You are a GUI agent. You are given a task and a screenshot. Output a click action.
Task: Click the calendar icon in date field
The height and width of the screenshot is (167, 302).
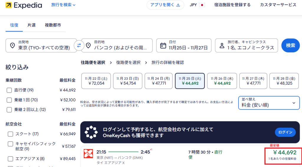click(163, 46)
